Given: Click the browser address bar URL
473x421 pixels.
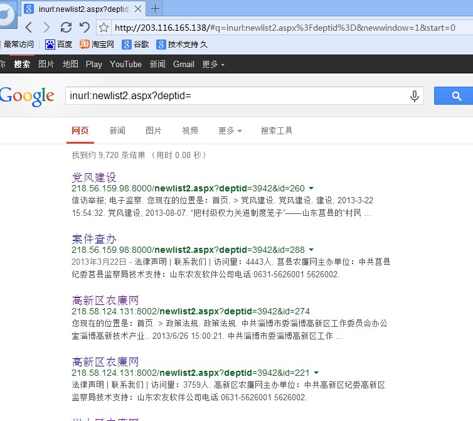Looking at the screenshot, I should 285,28.
